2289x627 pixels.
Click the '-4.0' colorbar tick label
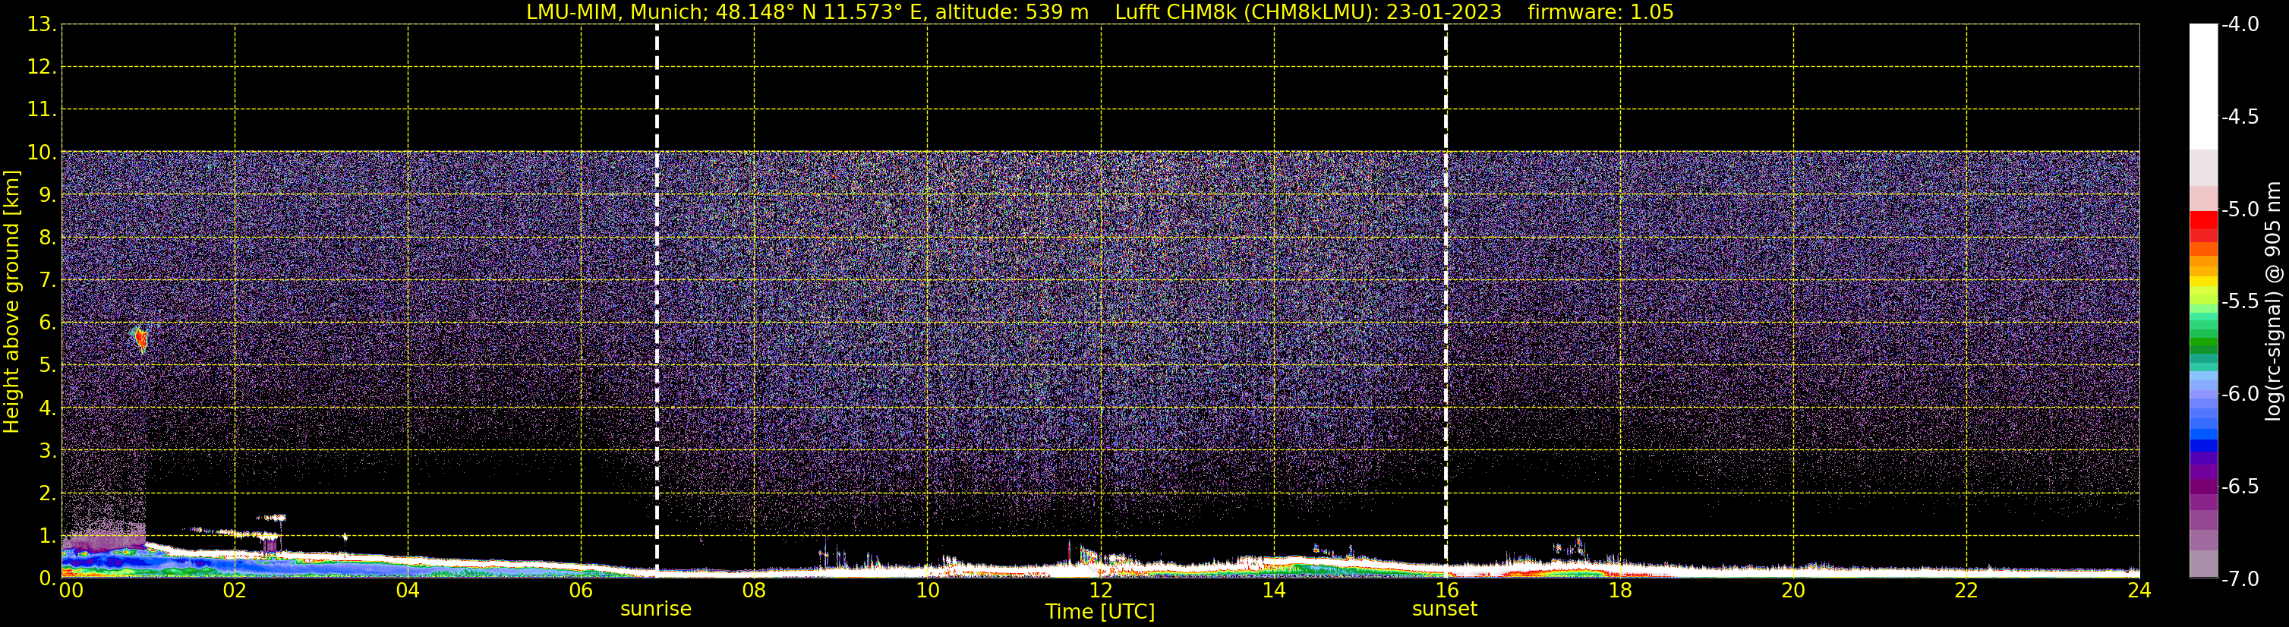pyautogui.click(x=2239, y=25)
